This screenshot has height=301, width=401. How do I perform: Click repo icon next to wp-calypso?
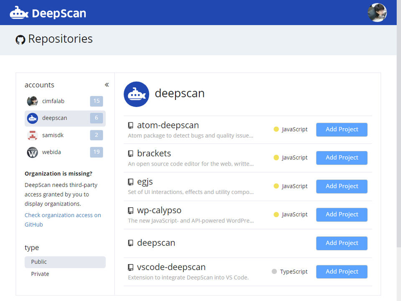(x=131, y=211)
